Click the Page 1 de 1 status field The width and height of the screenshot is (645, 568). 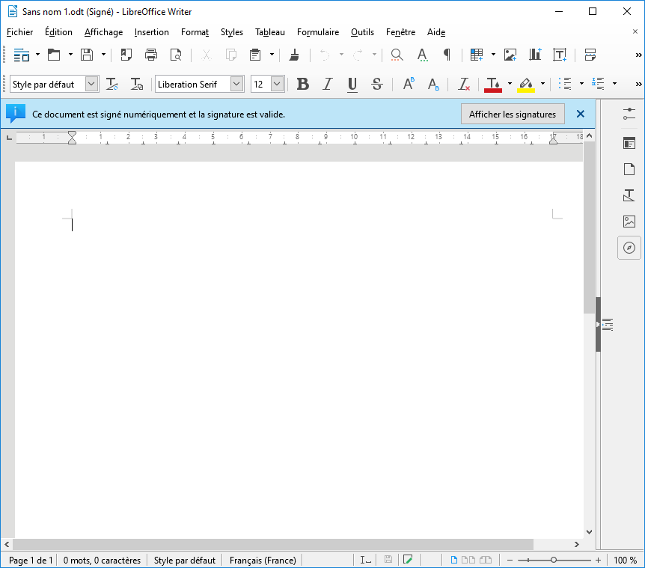(31, 561)
